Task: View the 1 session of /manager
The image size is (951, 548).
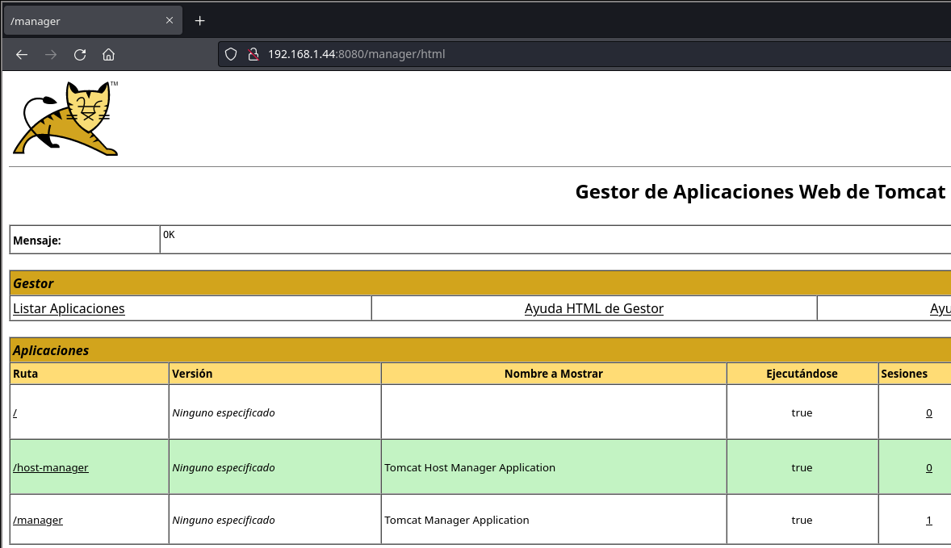Action: tap(929, 521)
